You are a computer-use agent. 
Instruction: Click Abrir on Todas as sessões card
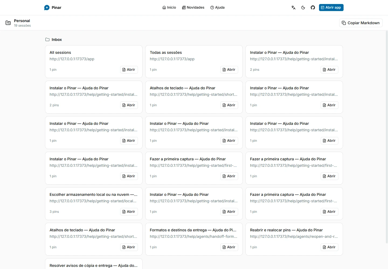click(229, 70)
